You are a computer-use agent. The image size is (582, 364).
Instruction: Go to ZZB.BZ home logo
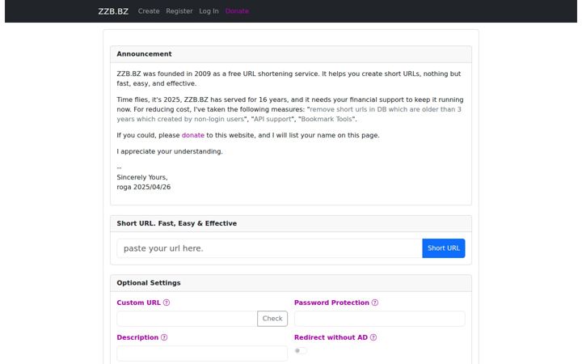click(x=113, y=11)
